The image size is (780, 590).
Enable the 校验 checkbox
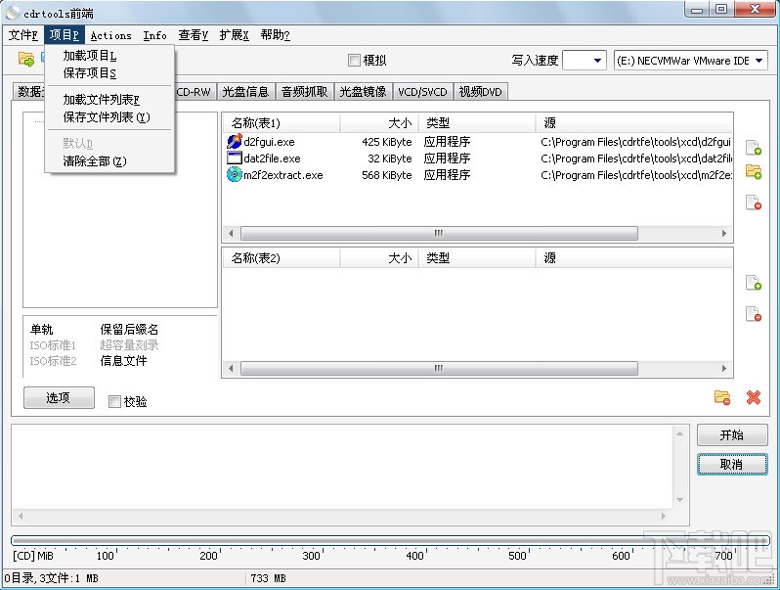pyautogui.click(x=114, y=401)
